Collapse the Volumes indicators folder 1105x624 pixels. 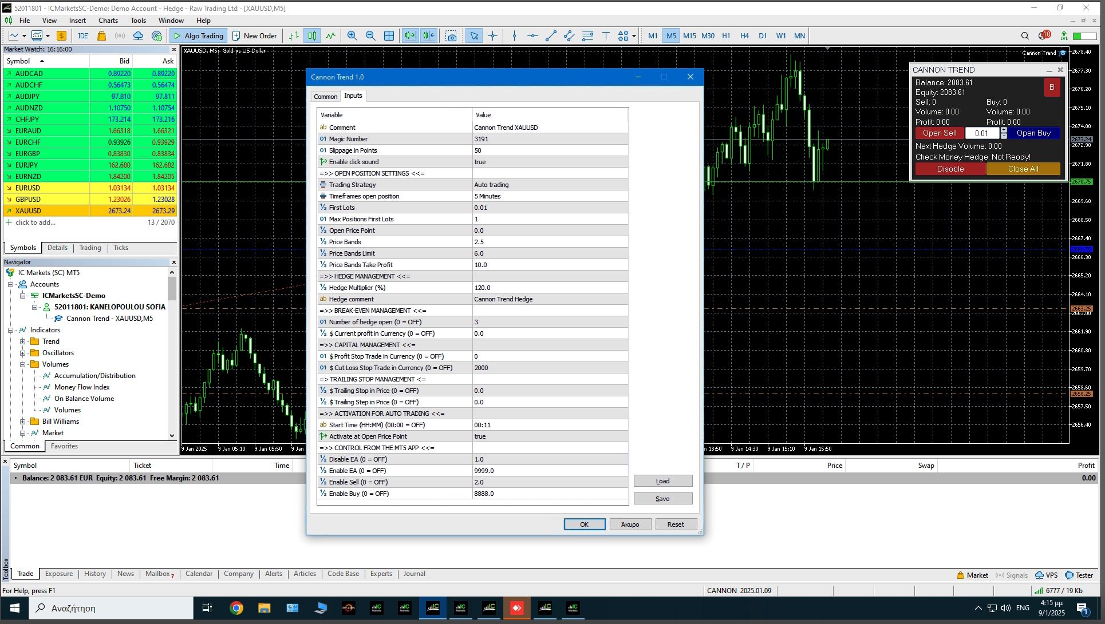(23, 364)
